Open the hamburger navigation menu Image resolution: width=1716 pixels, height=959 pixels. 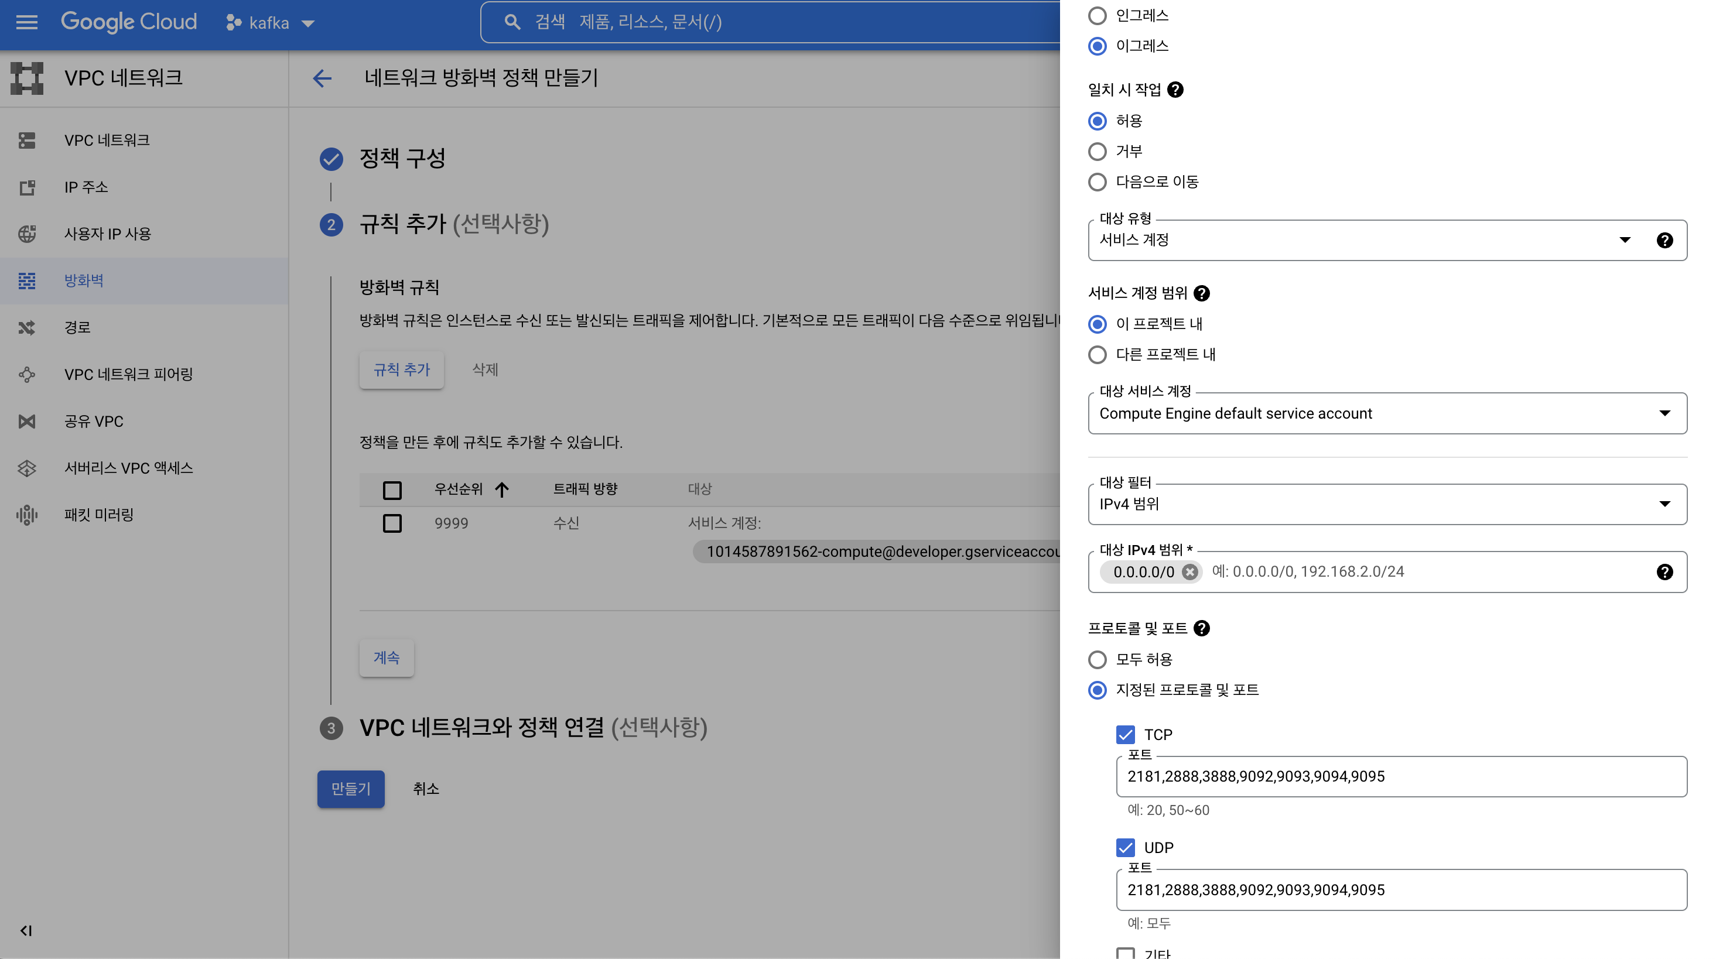pyautogui.click(x=26, y=23)
